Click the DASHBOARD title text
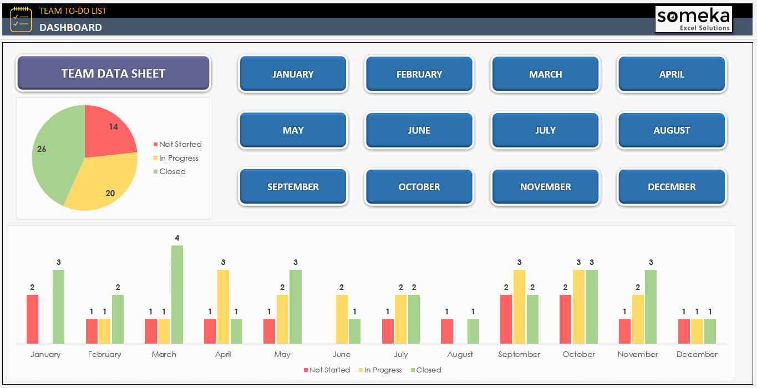The width and height of the screenshot is (757, 388). tap(70, 27)
